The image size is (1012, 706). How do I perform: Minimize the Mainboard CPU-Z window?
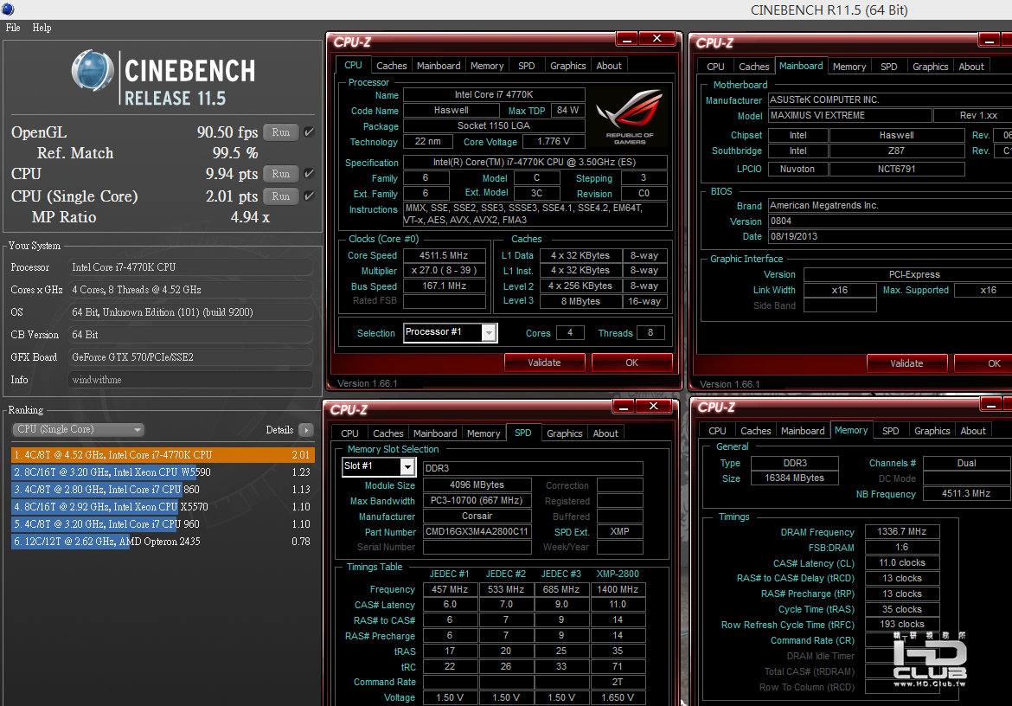pyautogui.click(x=990, y=40)
